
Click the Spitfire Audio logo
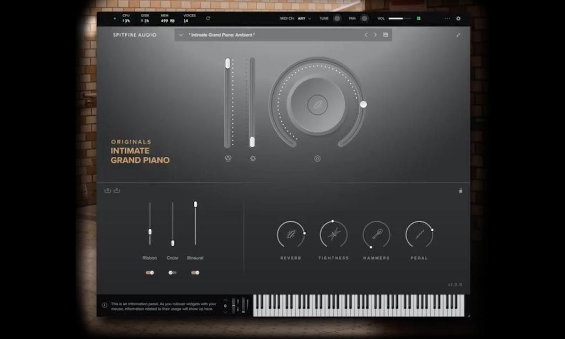pos(135,35)
